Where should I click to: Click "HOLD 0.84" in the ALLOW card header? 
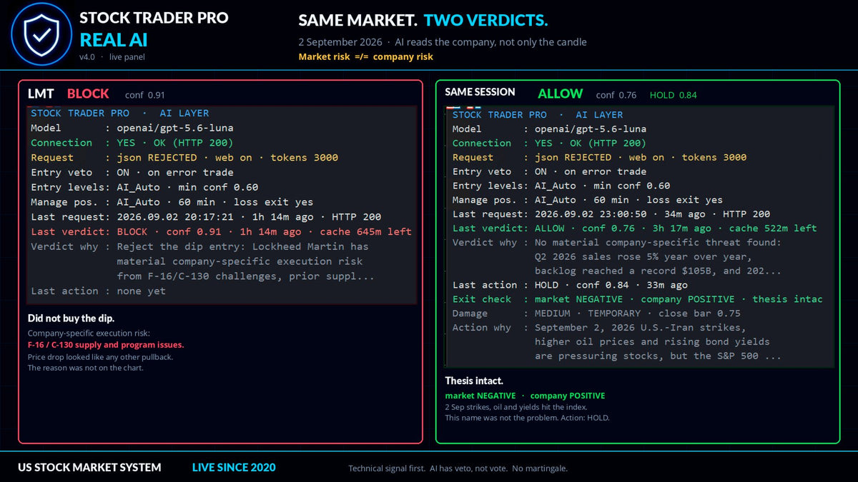[673, 95]
